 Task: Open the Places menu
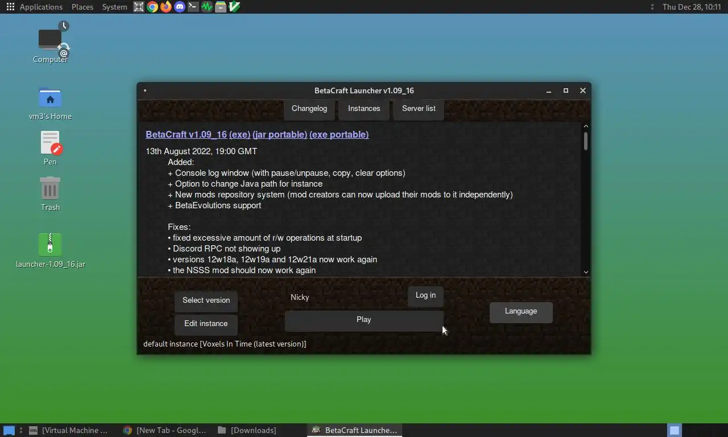[x=82, y=7]
